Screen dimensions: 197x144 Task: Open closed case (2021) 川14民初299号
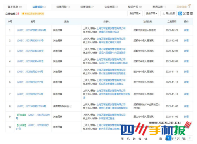click(33, 117)
